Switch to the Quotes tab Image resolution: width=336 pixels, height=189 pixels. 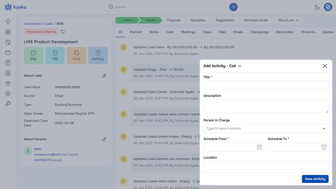click(x=328, y=32)
